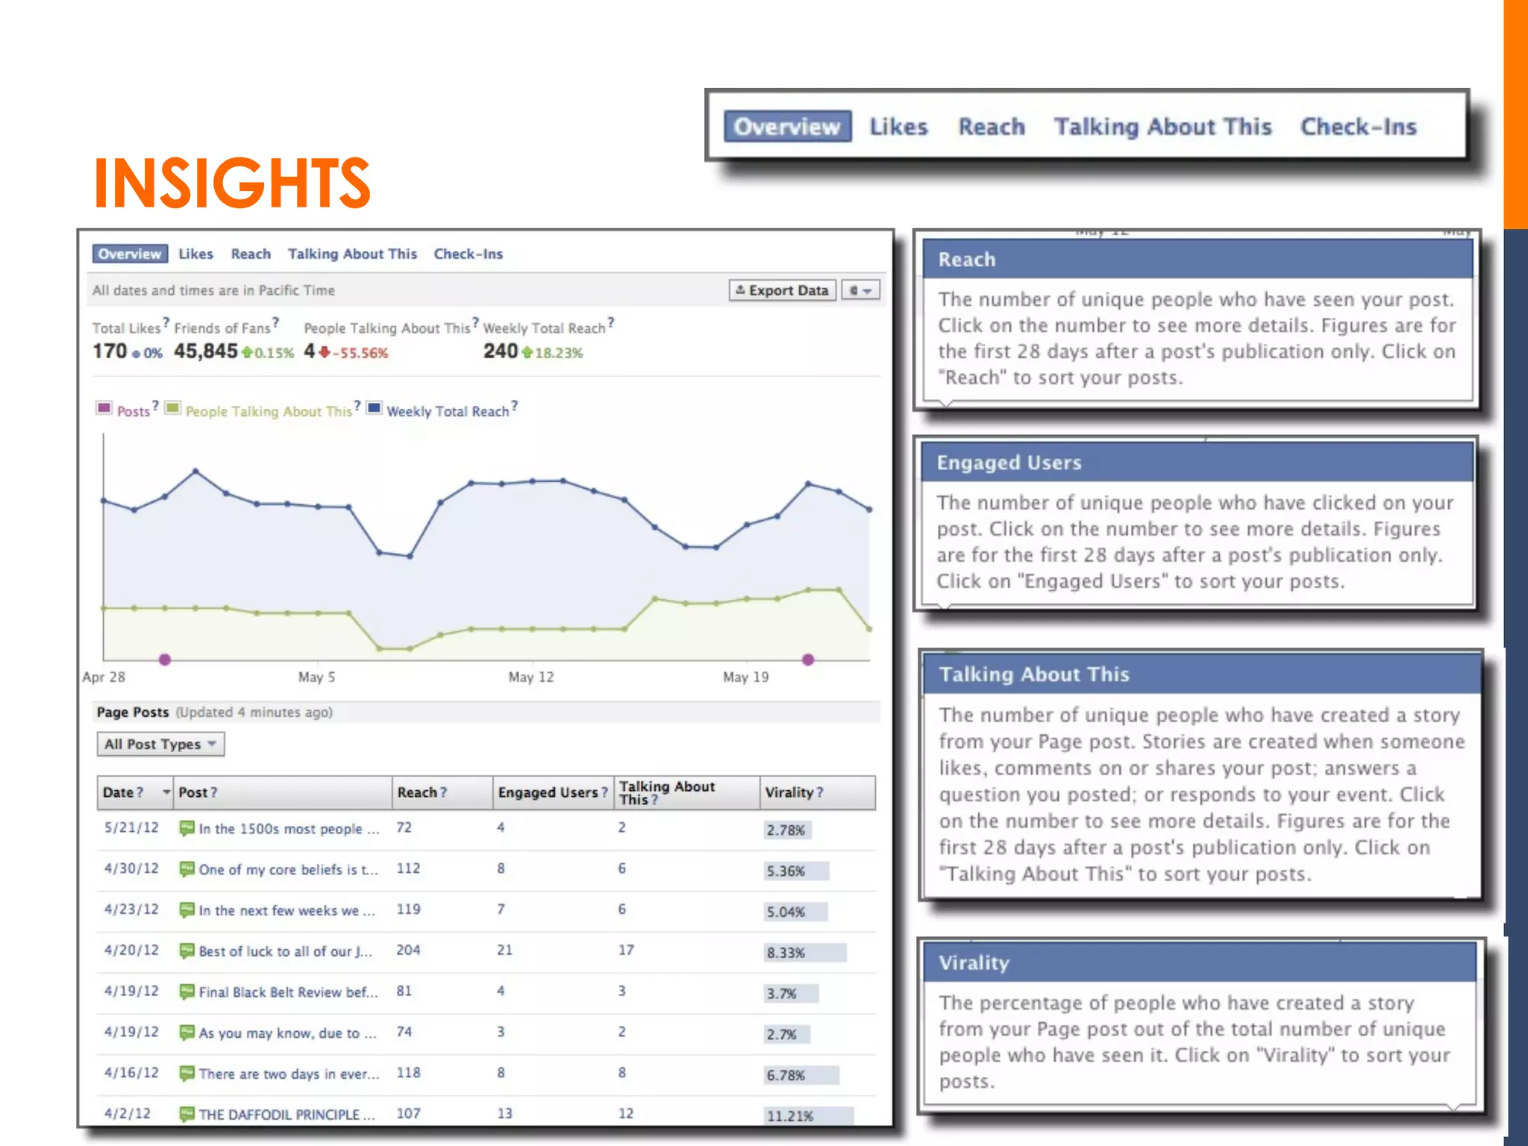Open the gear settings dropdown beside Export Data
The width and height of the screenshot is (1528, 1146).
coord(860,290)
